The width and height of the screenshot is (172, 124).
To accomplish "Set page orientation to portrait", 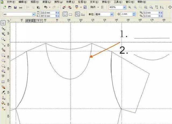I will click(65, 14).
